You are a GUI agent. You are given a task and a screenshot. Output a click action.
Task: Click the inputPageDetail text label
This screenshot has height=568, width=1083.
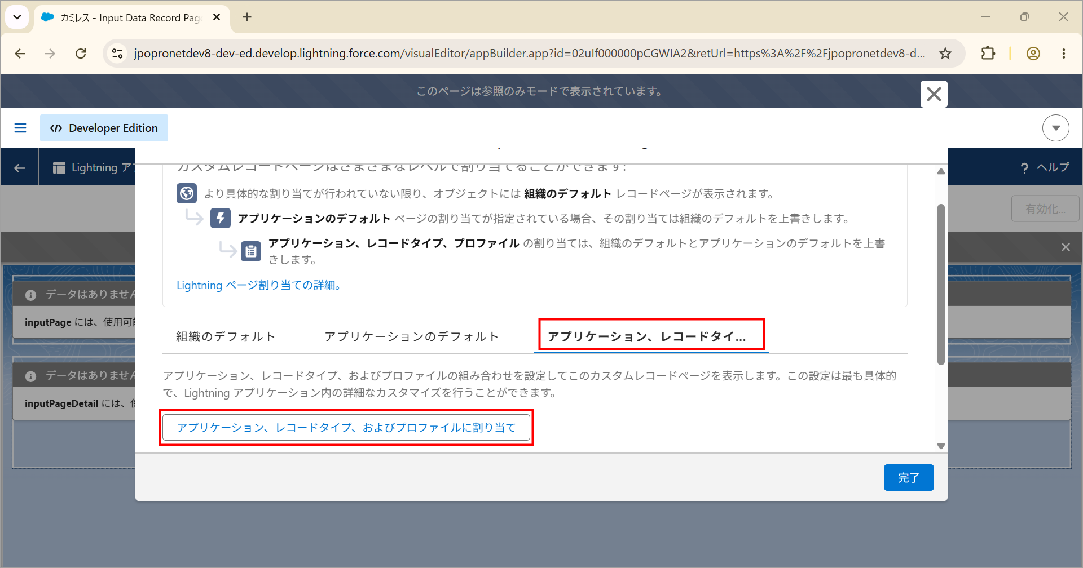tap(61, 403)
